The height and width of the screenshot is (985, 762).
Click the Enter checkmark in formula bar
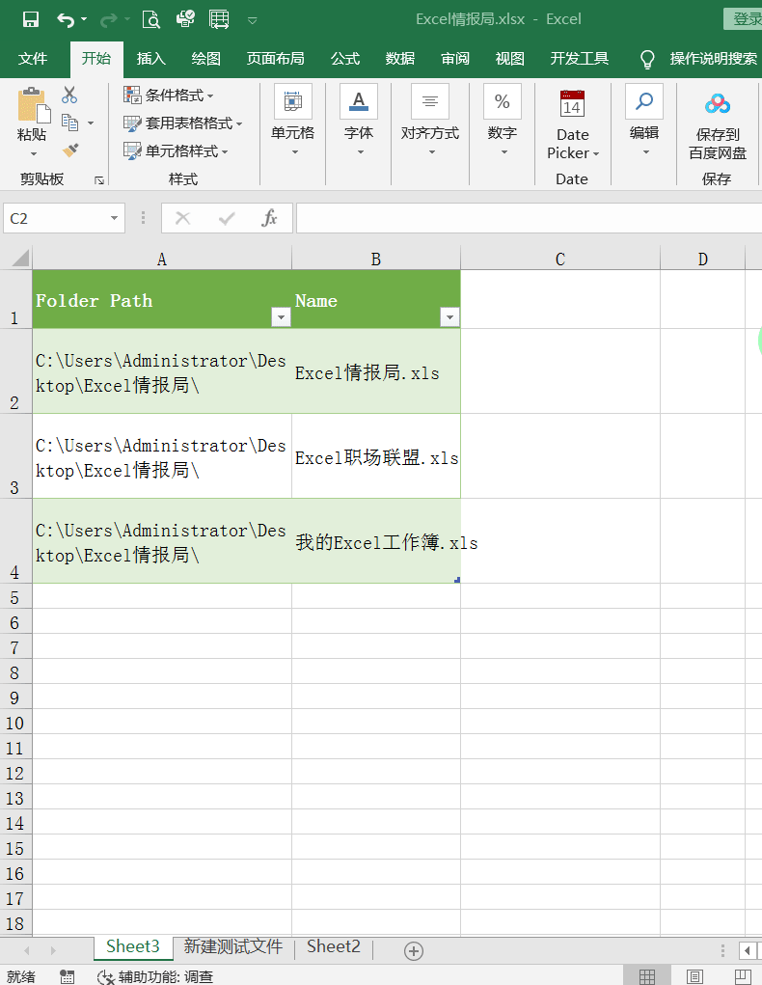[x=226, y=219]
